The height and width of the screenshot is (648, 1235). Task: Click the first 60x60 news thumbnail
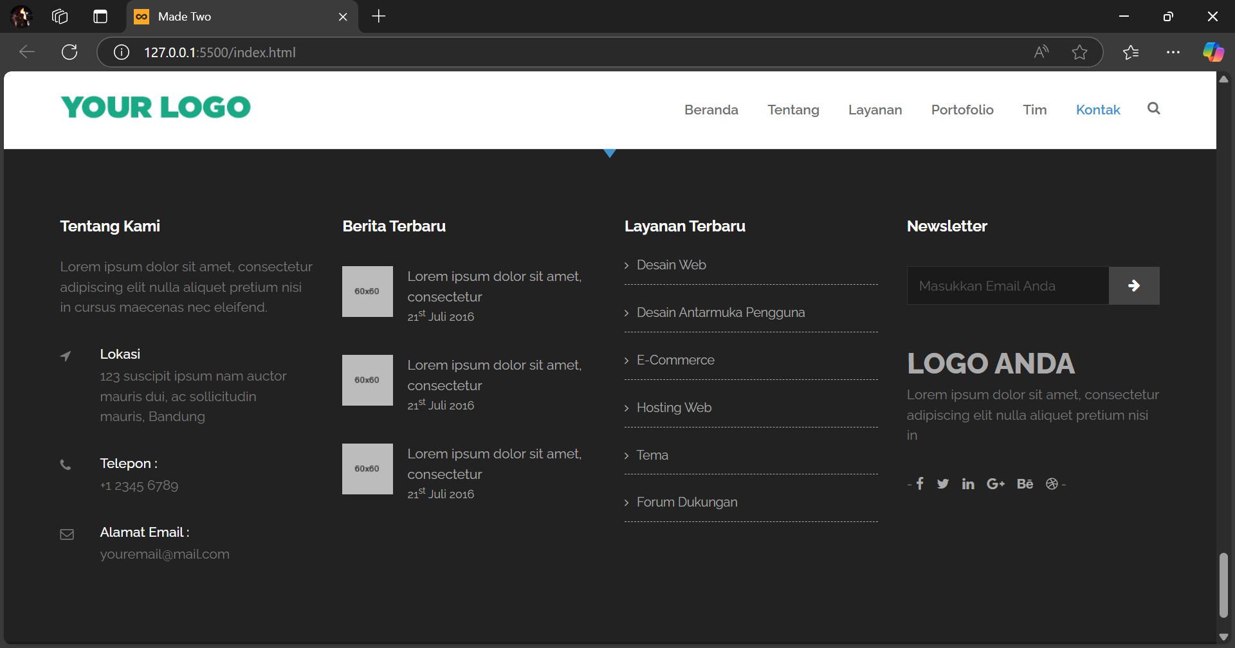(x=367, y=291)
